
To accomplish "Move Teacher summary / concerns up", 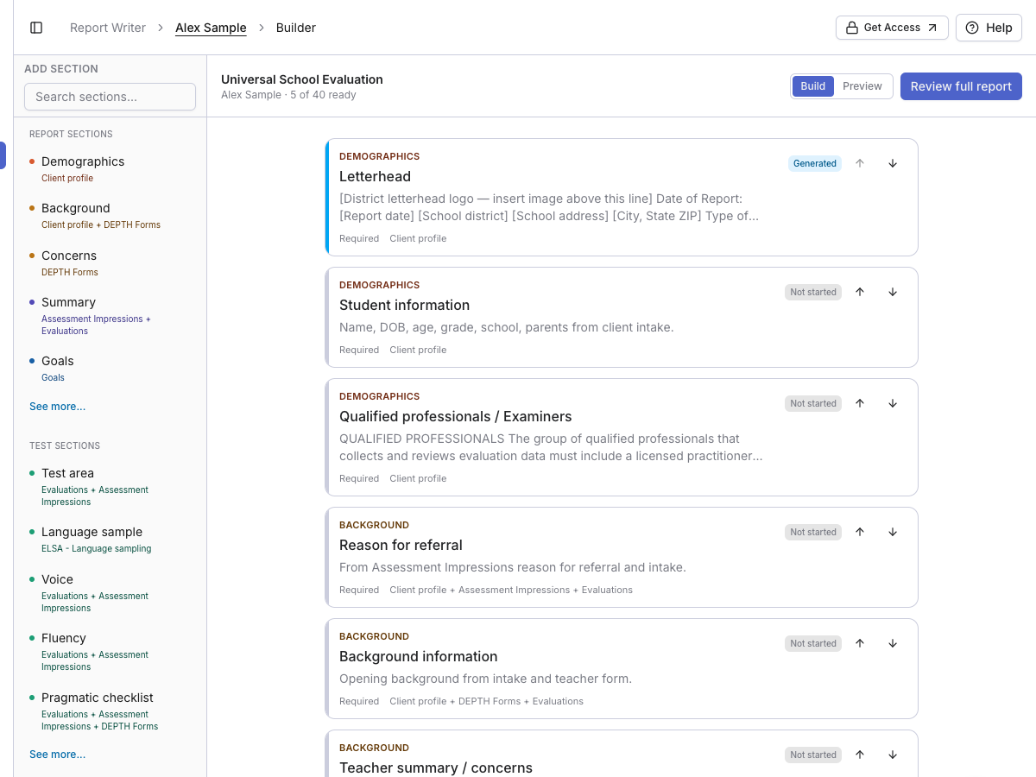I will click(860, 755).
